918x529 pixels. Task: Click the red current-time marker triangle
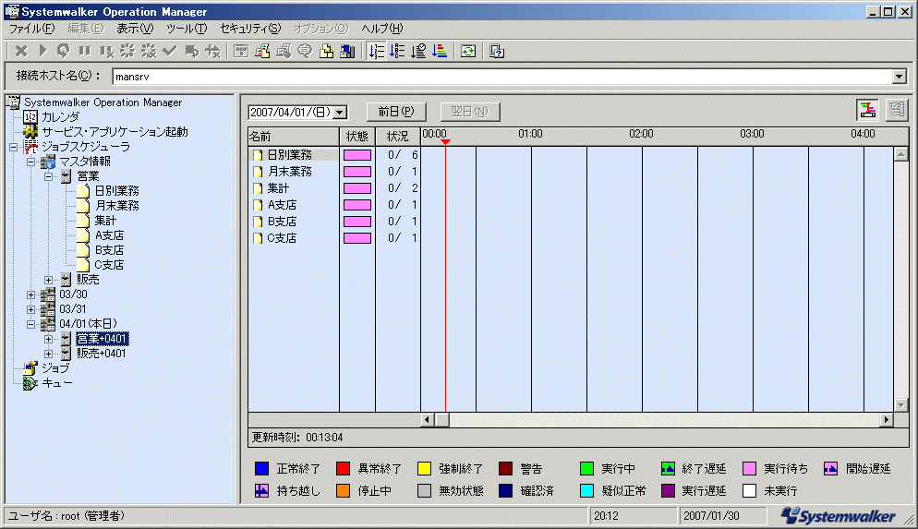[445, 142]
